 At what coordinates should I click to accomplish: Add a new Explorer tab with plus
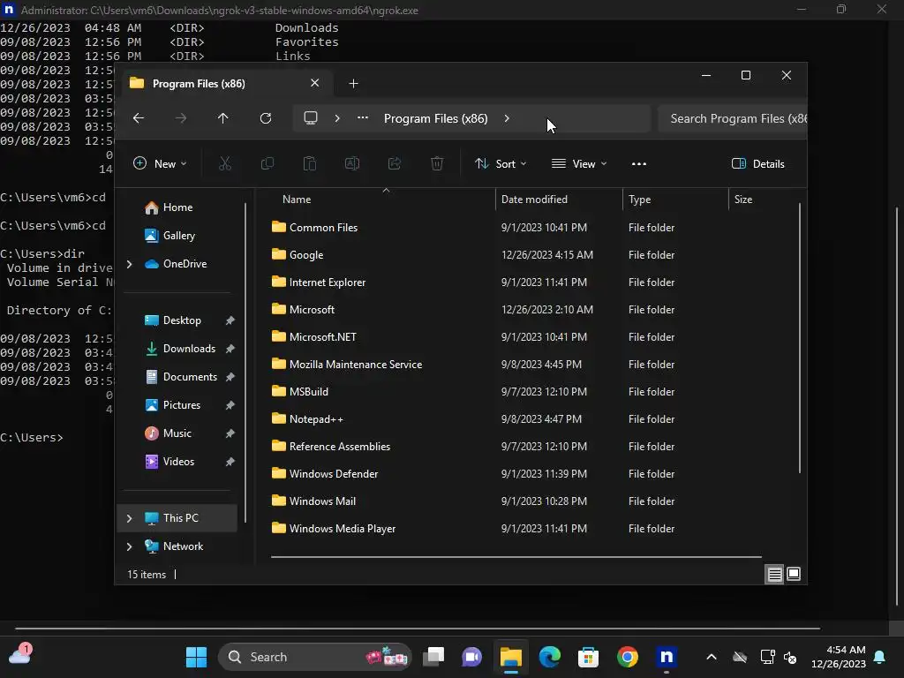tap(353, 84)
